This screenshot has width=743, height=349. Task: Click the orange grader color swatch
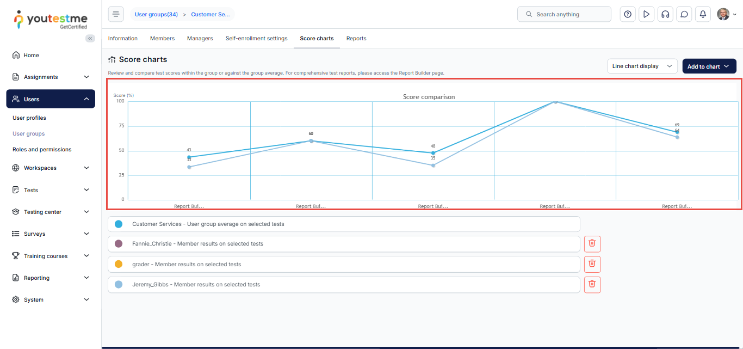(119, 265)
